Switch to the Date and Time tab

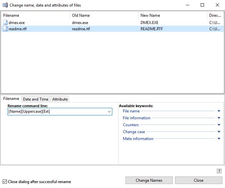click(35, 99)
